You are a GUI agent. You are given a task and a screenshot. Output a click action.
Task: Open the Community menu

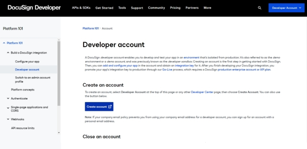[x=156, y=8]
